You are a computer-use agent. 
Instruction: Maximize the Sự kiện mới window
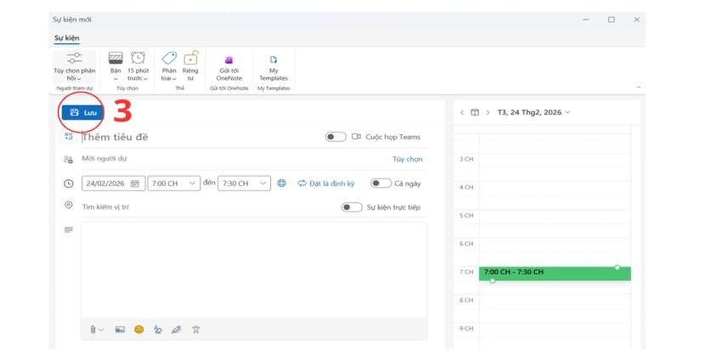coord(611,20)
